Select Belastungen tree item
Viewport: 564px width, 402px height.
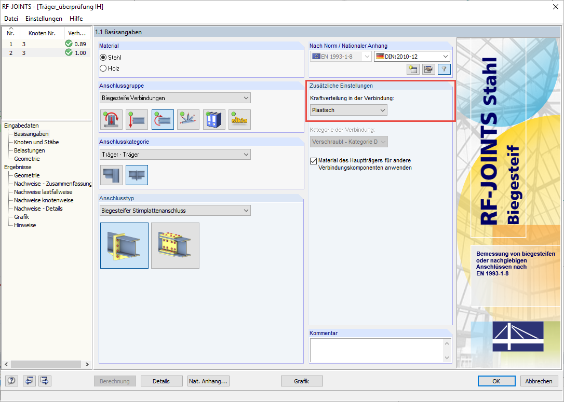coord(30,150)
